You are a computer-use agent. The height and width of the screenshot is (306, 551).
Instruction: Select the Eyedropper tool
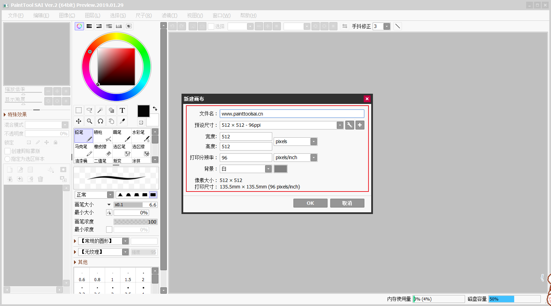coord(122,121)
